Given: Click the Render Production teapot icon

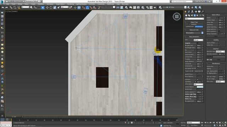Looking at the screenshot, I should tap(155, 7).
